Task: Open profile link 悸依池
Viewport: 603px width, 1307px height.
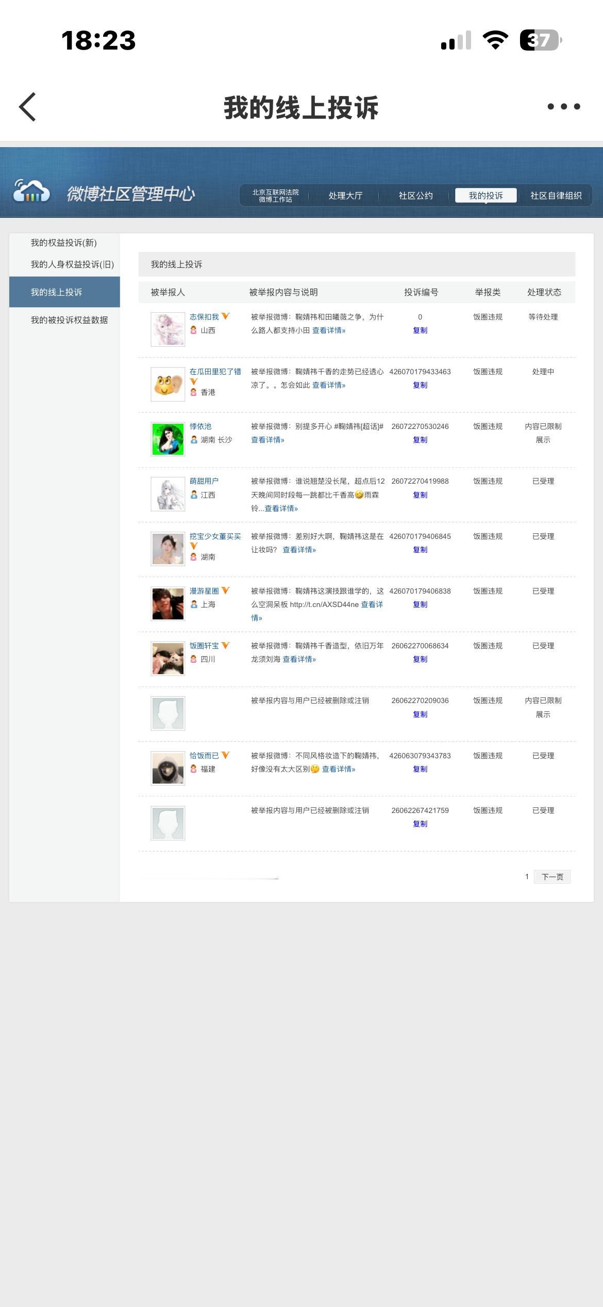Action: coord(200,426)
